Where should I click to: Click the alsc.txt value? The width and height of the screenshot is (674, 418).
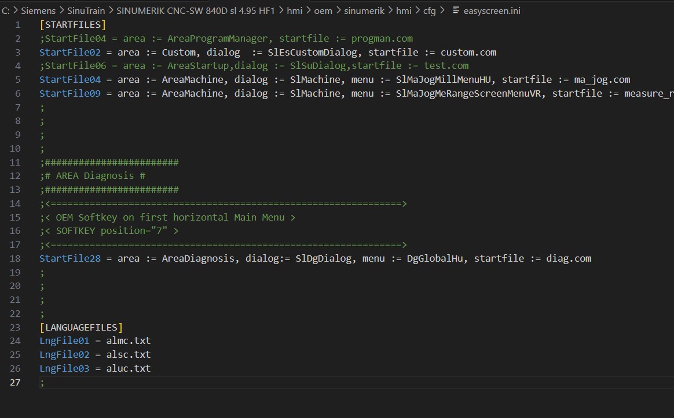coord(129,355)
